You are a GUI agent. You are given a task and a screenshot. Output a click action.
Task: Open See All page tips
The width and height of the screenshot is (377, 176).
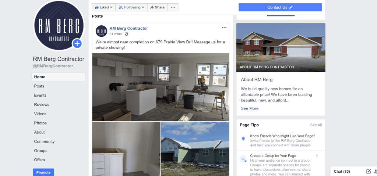[x=316, y=125]
